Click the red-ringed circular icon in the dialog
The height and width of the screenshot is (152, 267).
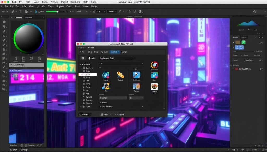click(x=154, y=65)
